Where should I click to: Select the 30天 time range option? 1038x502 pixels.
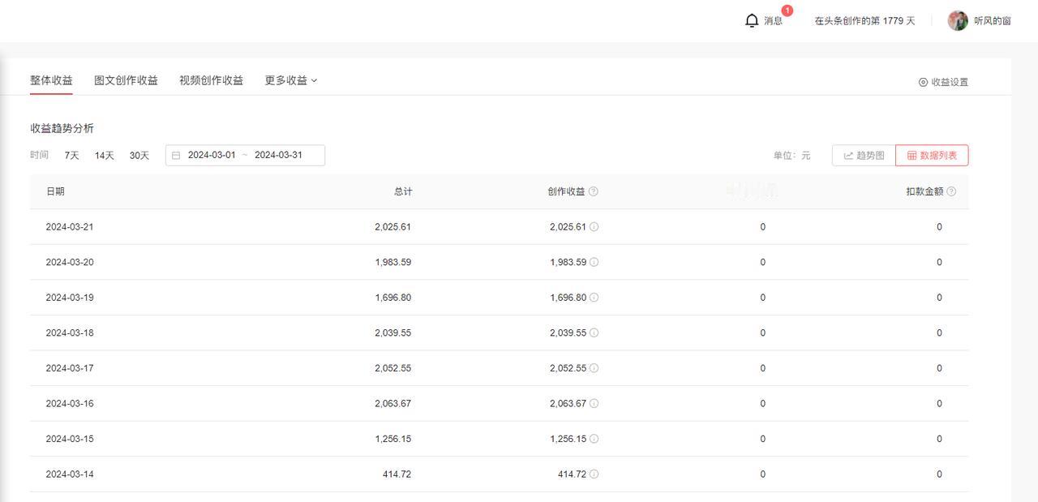click(138, 155)
